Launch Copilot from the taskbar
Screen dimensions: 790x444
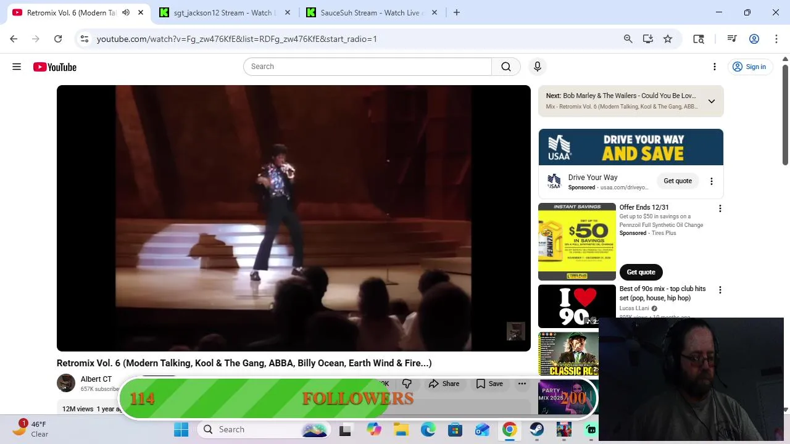click(374, 429)
